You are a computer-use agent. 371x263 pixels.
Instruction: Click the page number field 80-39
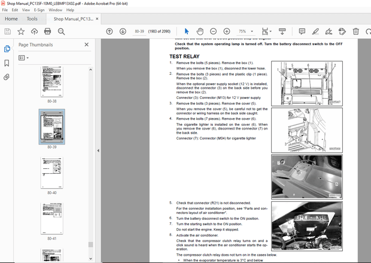click(139, 31)
